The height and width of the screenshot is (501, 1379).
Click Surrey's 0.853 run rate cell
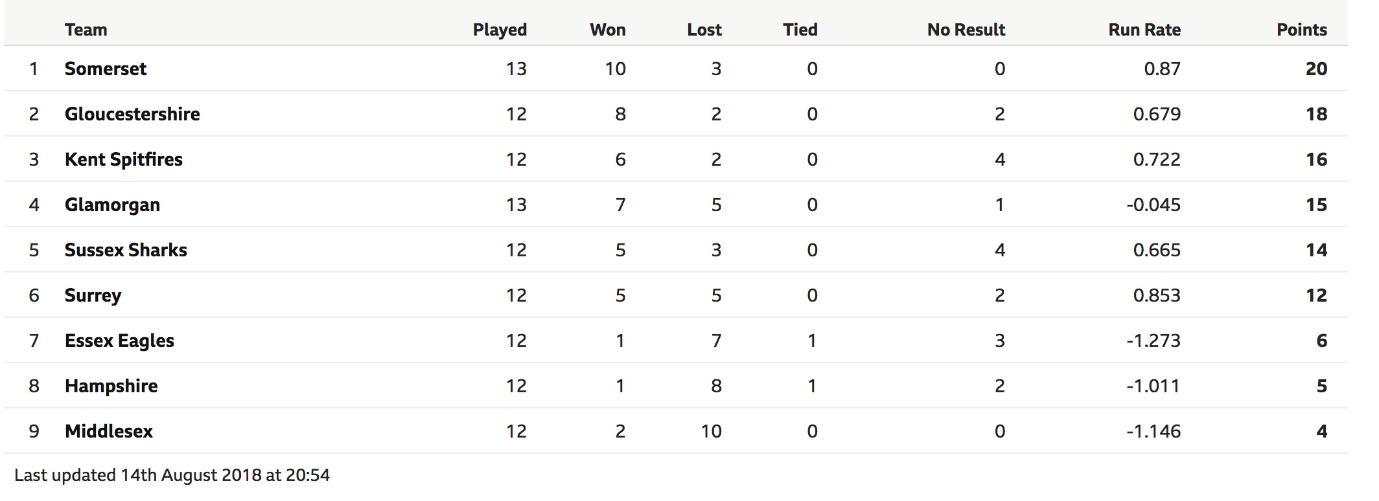[1157, 295]
